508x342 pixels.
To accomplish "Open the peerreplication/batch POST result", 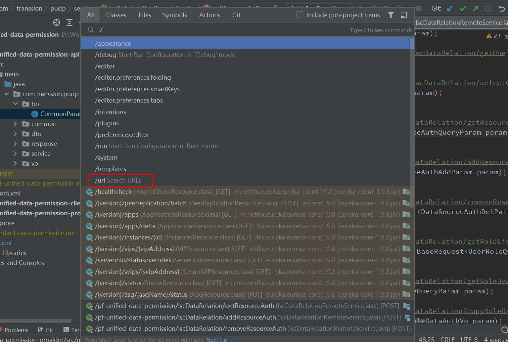I will 245,203.
